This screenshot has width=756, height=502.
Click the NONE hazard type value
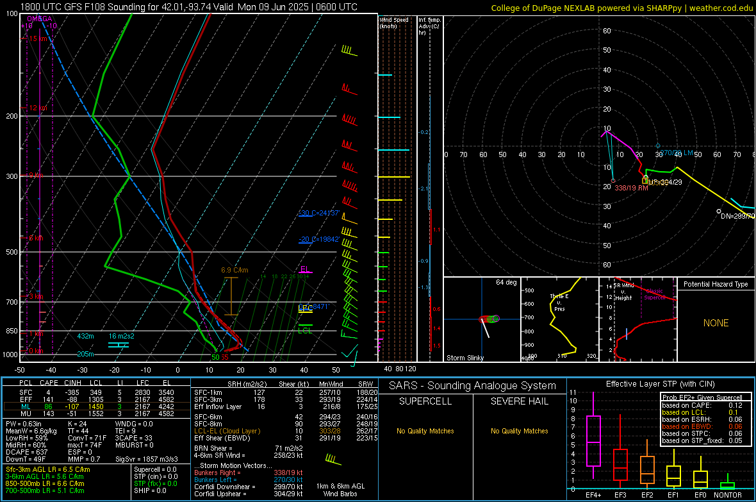(716, 323)
